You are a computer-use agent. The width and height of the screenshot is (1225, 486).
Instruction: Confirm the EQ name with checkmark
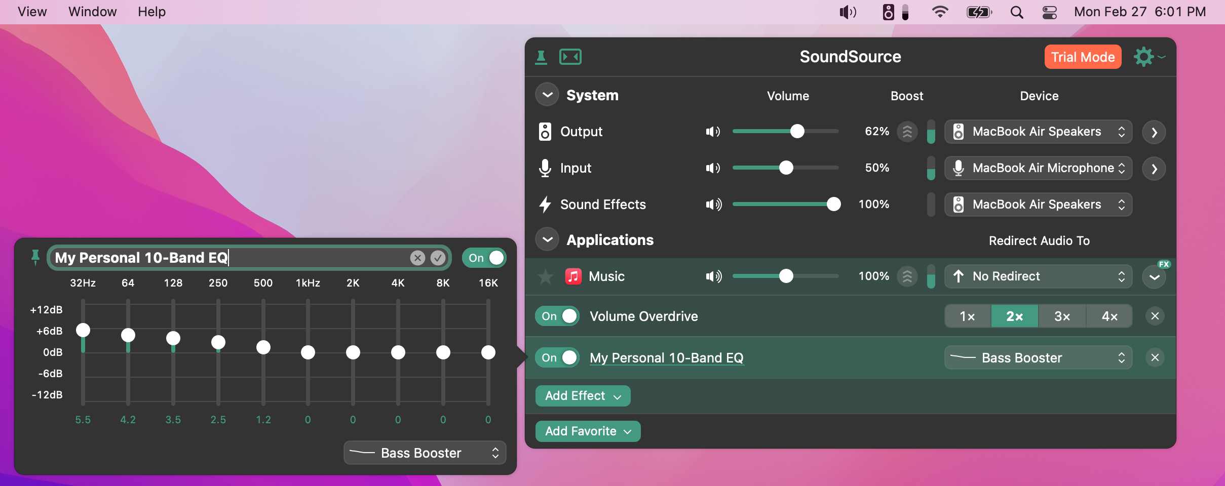[x=438, y=258]
